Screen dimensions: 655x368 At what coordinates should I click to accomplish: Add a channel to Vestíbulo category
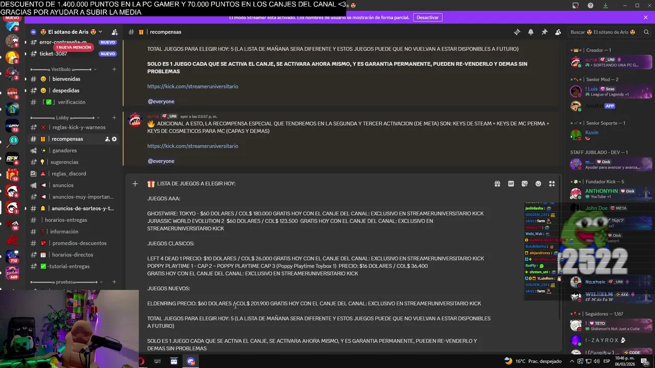pos(114,69)
